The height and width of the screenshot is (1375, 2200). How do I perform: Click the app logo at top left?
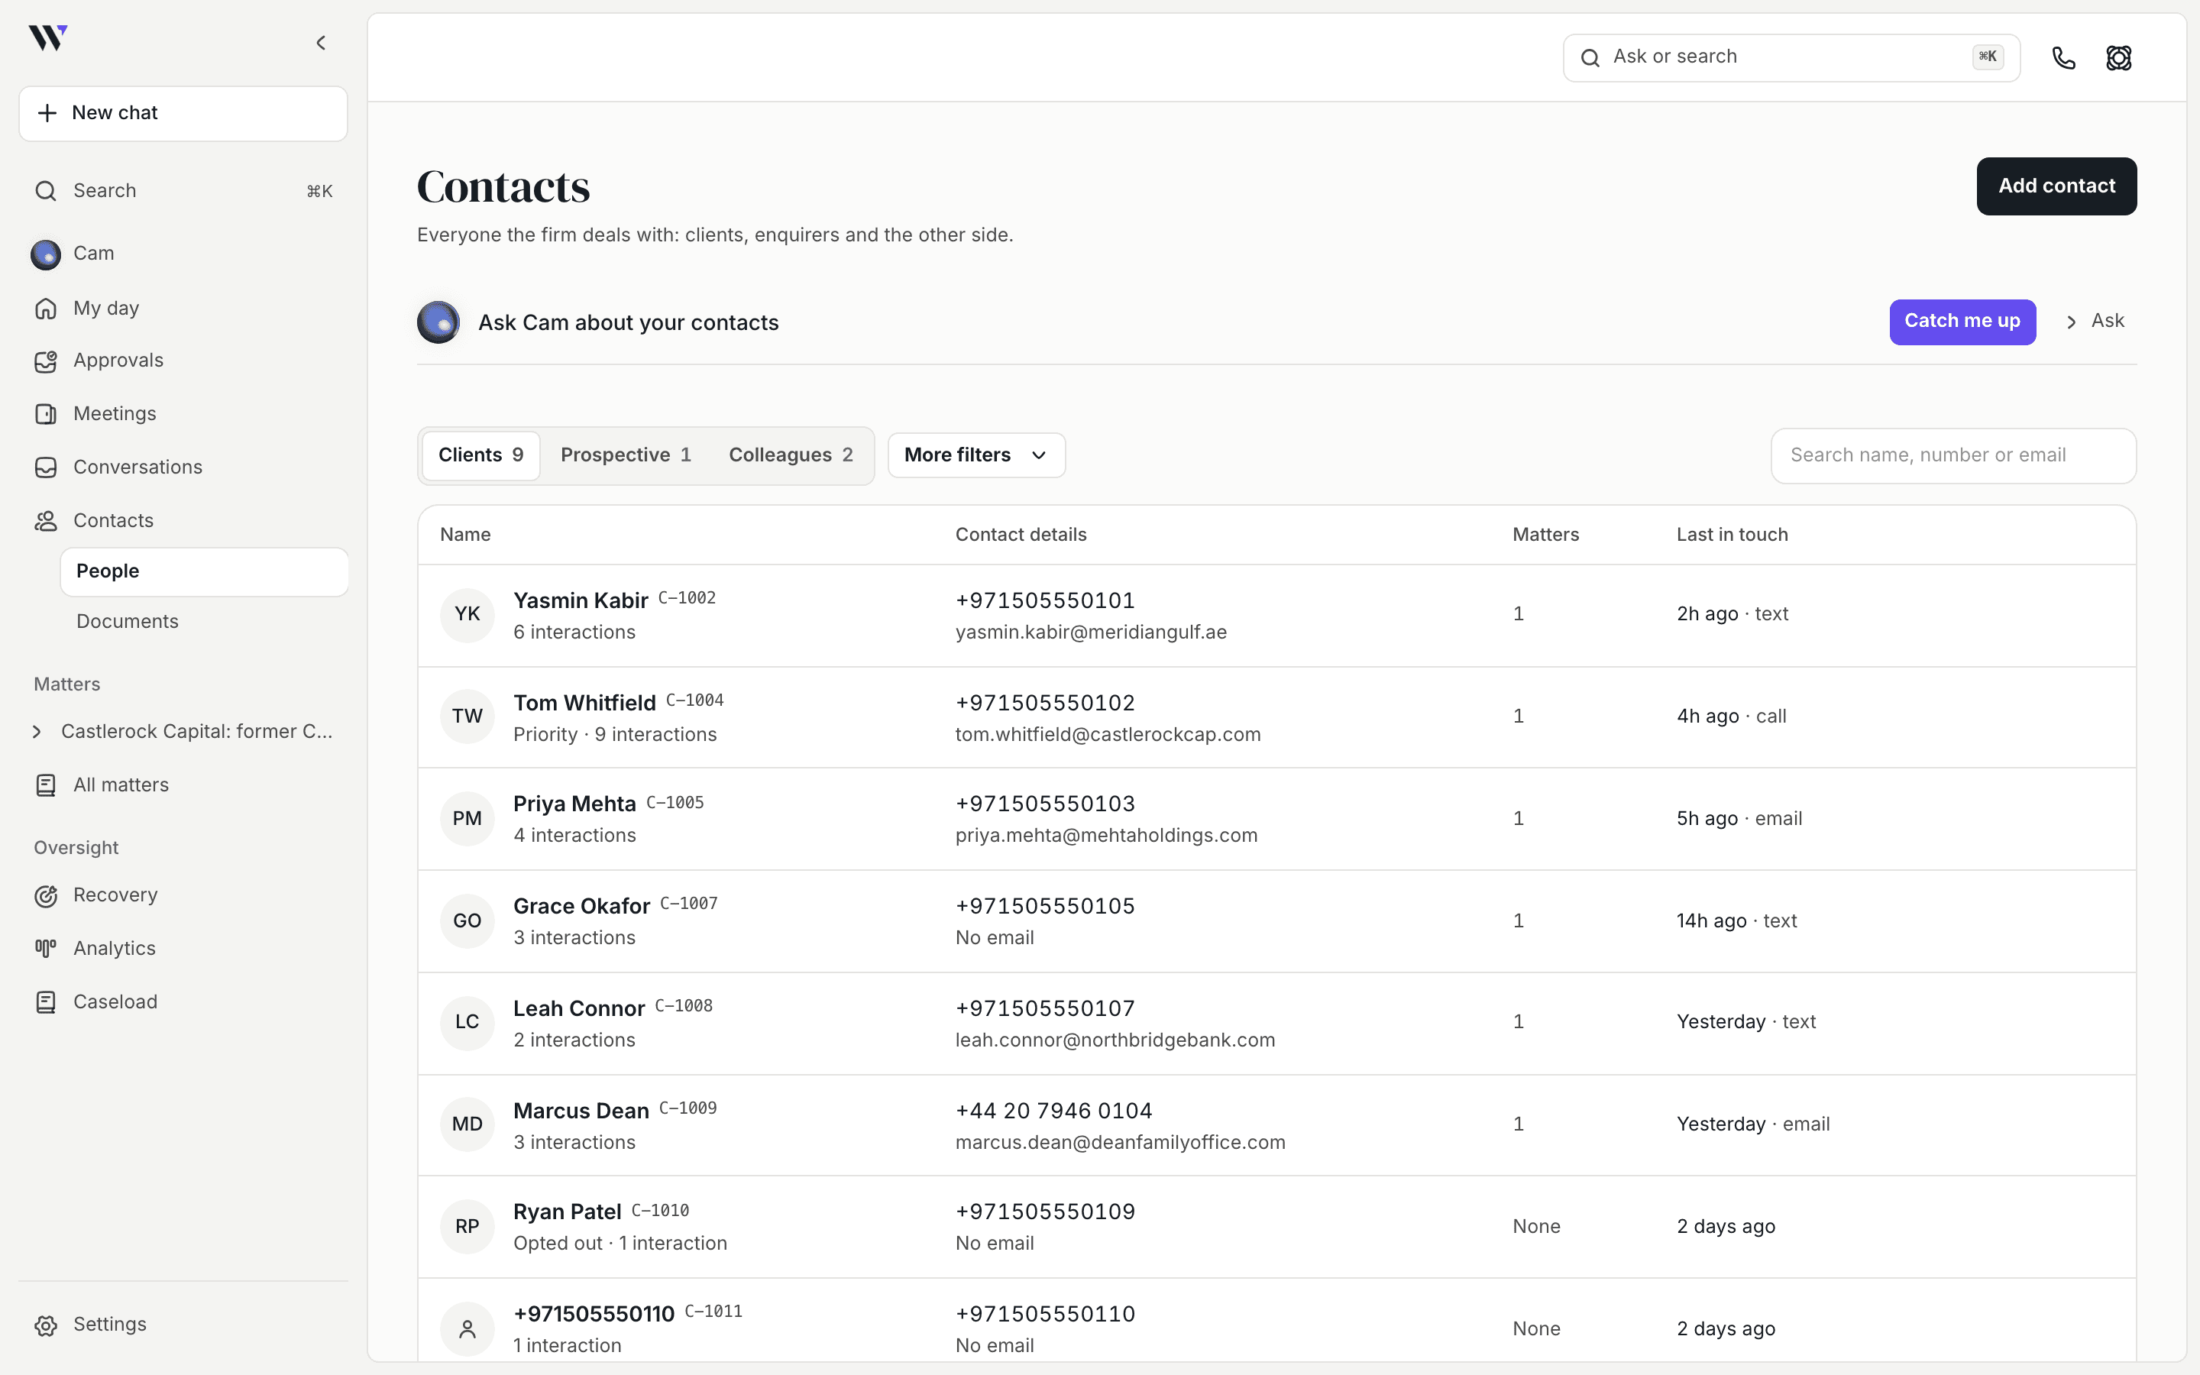coord(48,38)
